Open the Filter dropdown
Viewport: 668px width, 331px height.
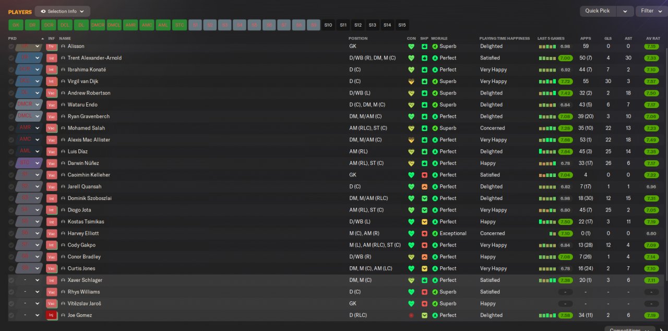point(651,11)
